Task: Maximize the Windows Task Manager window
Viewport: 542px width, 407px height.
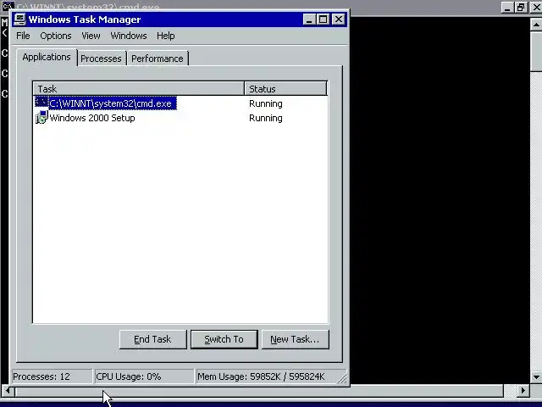Action: [323, 20]
